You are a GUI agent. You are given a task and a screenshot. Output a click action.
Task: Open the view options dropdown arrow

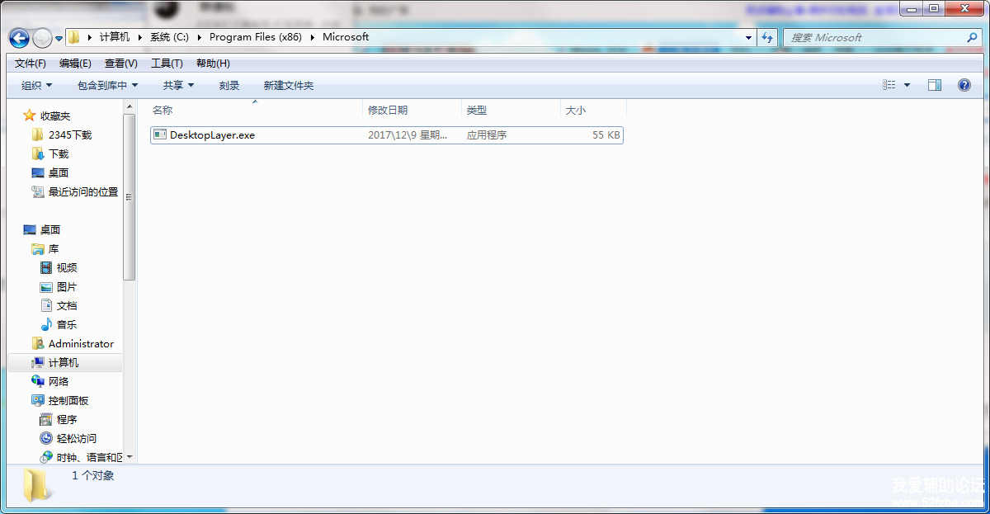point(907,85)
